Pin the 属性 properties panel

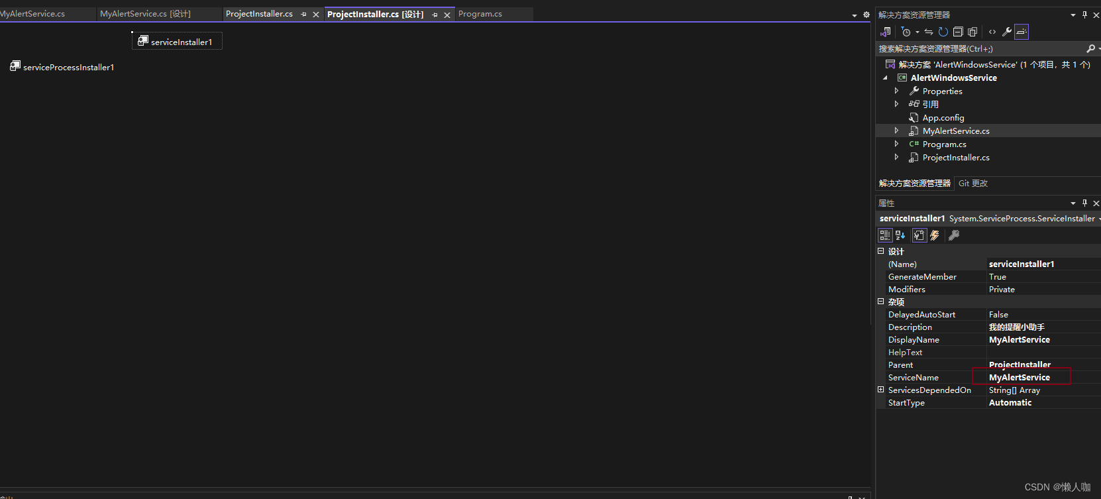[1084, 203]
